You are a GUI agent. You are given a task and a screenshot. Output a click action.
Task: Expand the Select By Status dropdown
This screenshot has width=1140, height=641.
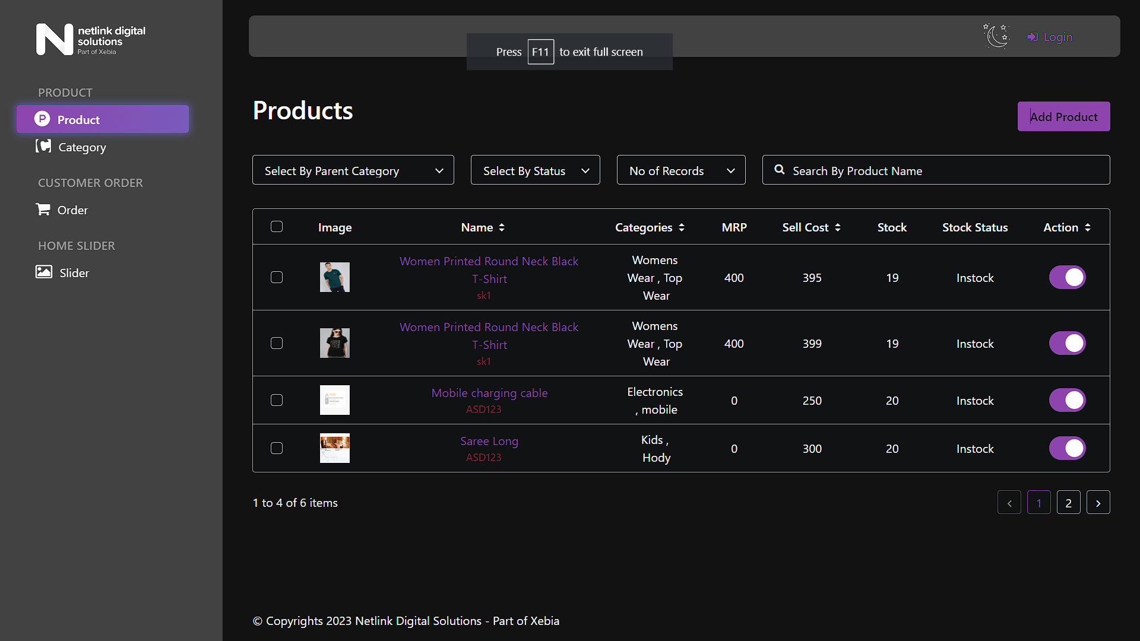pos(536,170)
